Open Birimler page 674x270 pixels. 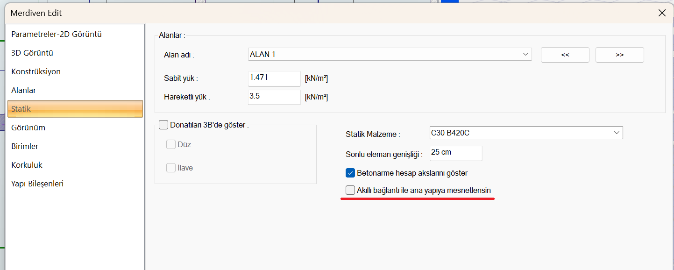(x=25, y=146)
